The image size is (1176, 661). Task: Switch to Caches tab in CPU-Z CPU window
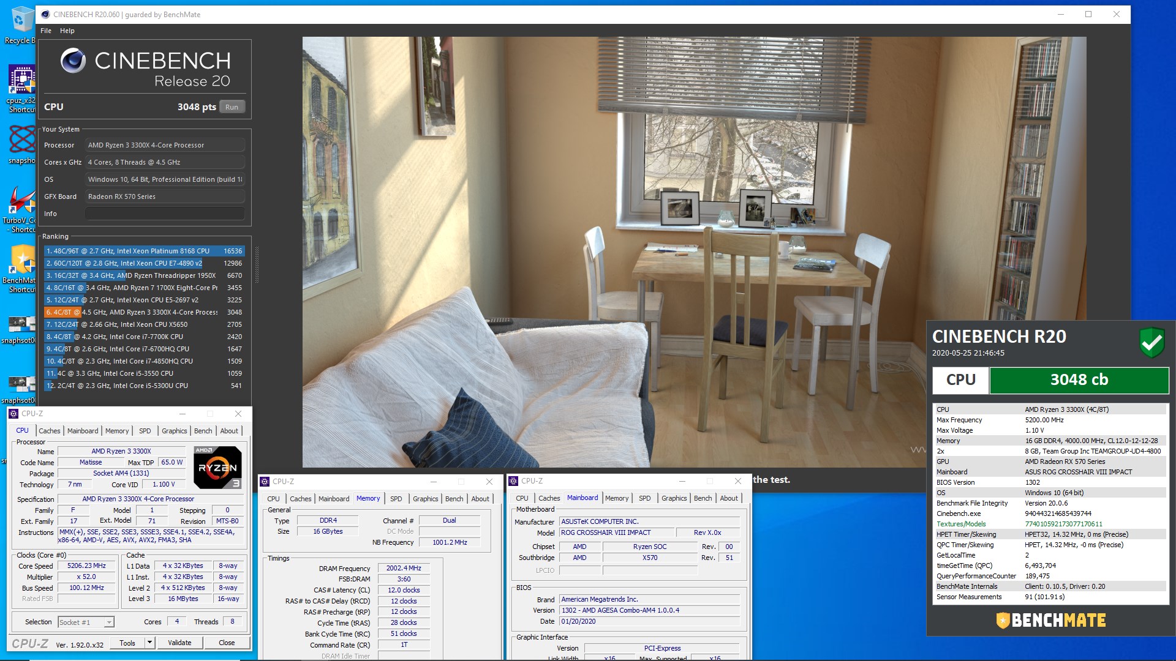[x=50, y=431]
